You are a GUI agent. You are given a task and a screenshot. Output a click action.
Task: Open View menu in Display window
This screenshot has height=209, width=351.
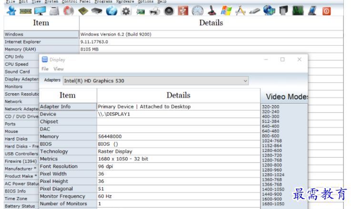pos(59,69)
